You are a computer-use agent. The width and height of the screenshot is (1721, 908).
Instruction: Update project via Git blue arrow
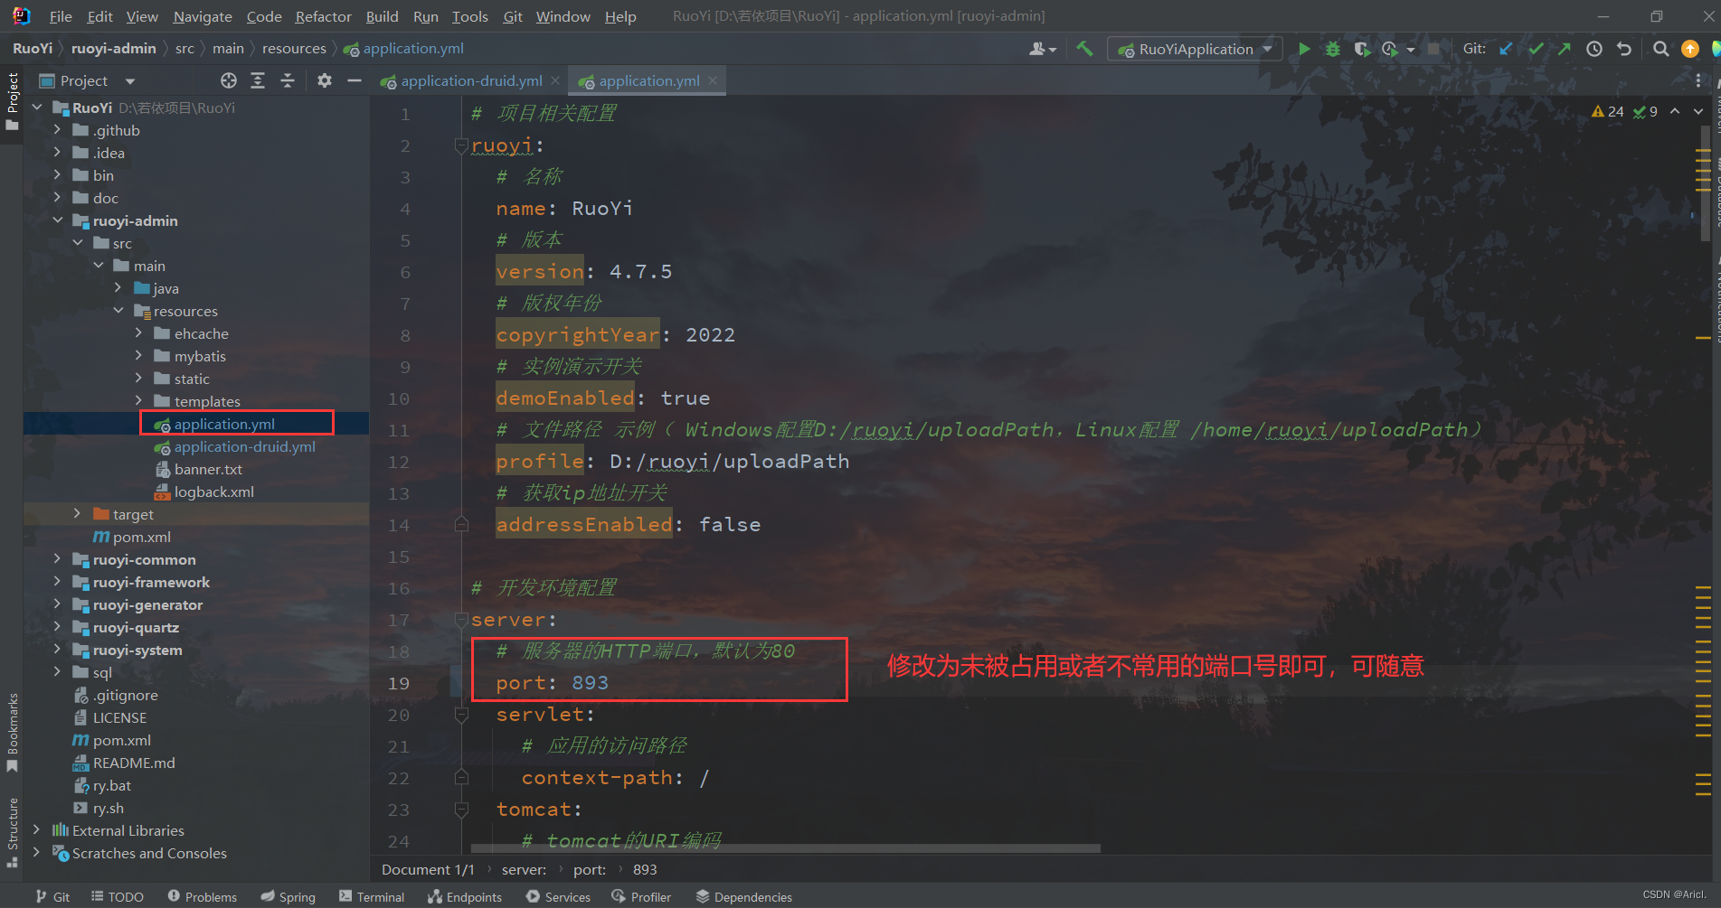point(1506,49)
